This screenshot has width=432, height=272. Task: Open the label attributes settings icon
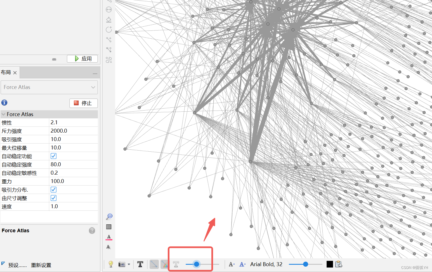click(339, 264)
